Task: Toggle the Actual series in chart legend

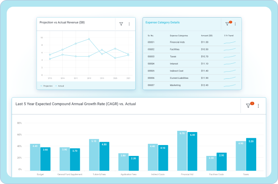Action: click(x=60, y=86)
